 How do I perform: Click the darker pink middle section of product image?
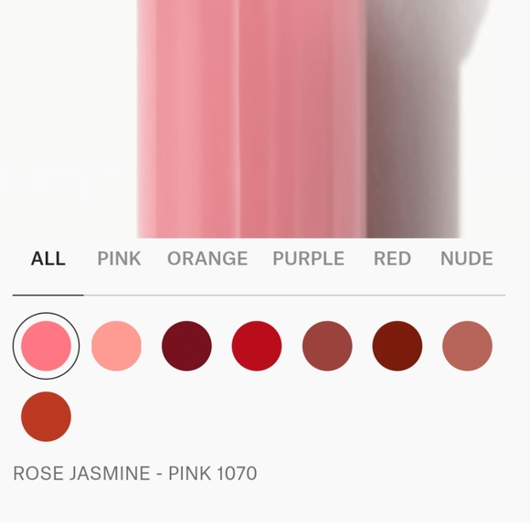302,119
